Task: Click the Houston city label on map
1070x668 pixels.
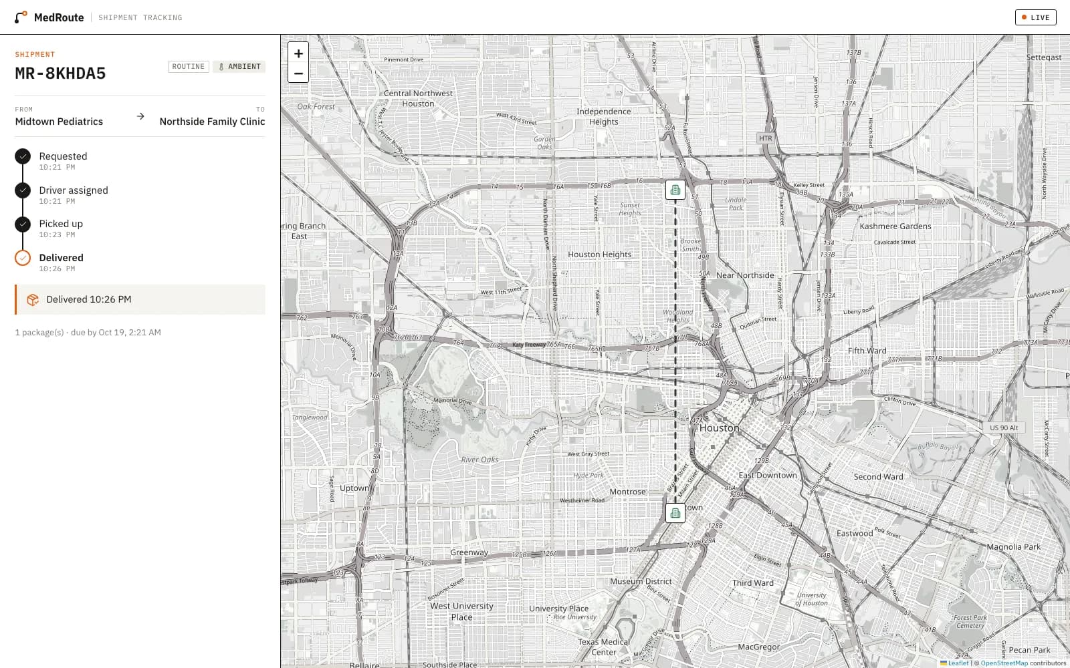Action: 720,428
